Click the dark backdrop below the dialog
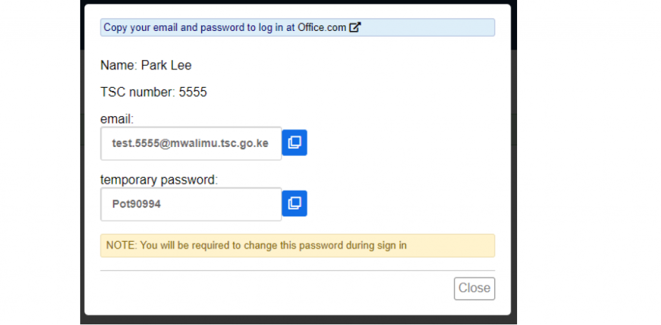This screenshot has width=661, height=325. click(297, 320)
